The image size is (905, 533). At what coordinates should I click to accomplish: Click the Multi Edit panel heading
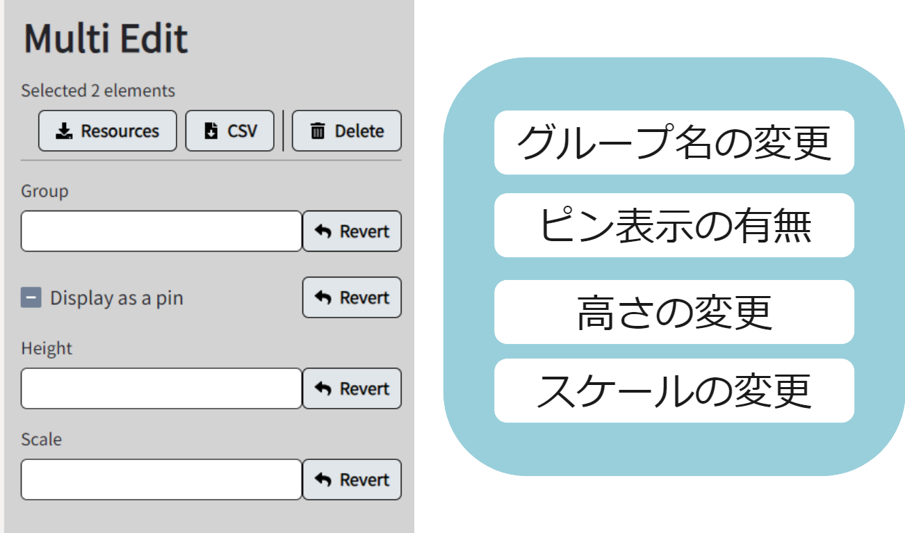click(106, 39)
